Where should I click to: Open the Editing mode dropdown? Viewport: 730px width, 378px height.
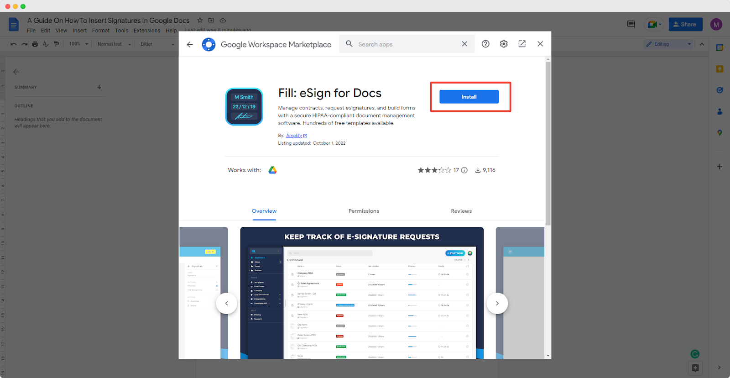tap(668, 44)
